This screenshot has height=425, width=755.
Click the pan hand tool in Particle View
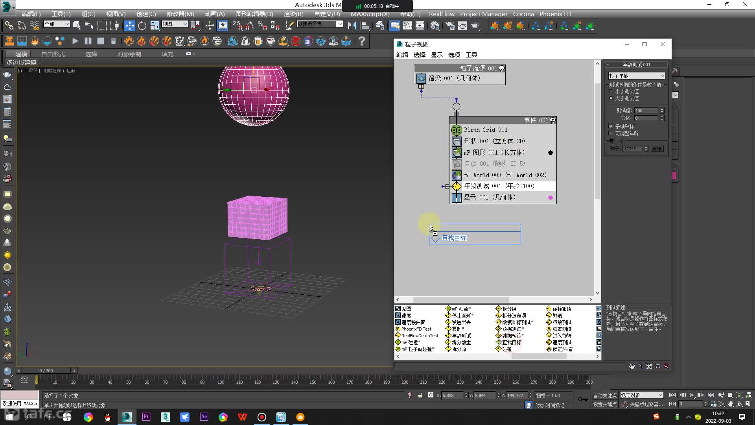click(x=632, y=366)
